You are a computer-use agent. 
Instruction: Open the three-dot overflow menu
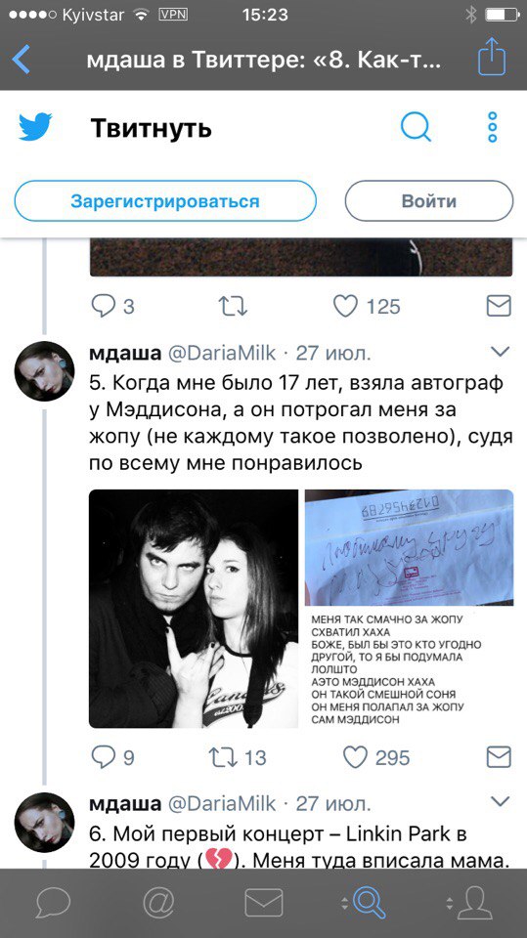coord(492,127)
